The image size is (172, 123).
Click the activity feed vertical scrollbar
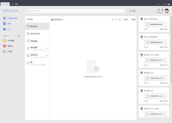pos(171,50)
